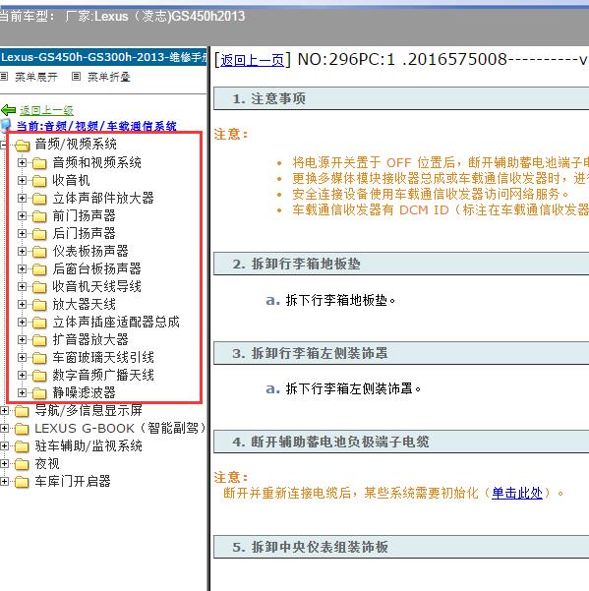The height and width of the screenshot is (591, 589).
Task: Click folder icon beside 音频/视频系统
Action: [22, 145]
